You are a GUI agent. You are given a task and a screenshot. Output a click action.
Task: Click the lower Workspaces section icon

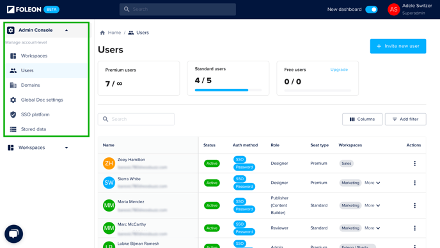click(11, 148)
